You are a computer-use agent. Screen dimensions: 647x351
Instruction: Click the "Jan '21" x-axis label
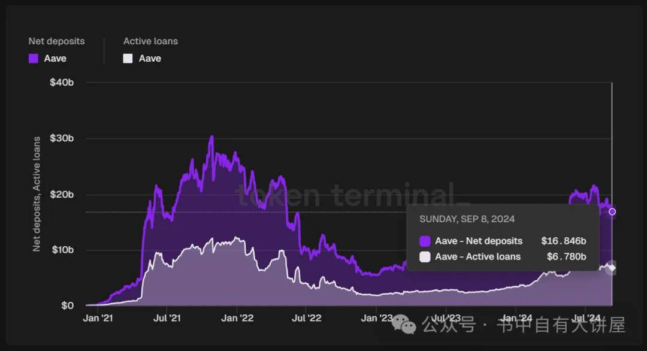click(x=98, y=318)
